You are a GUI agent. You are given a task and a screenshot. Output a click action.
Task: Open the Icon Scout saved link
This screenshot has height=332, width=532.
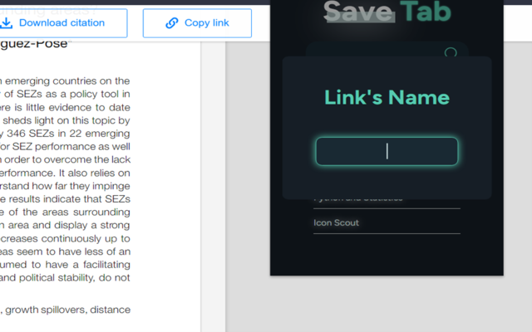click(x=387, y=222)
